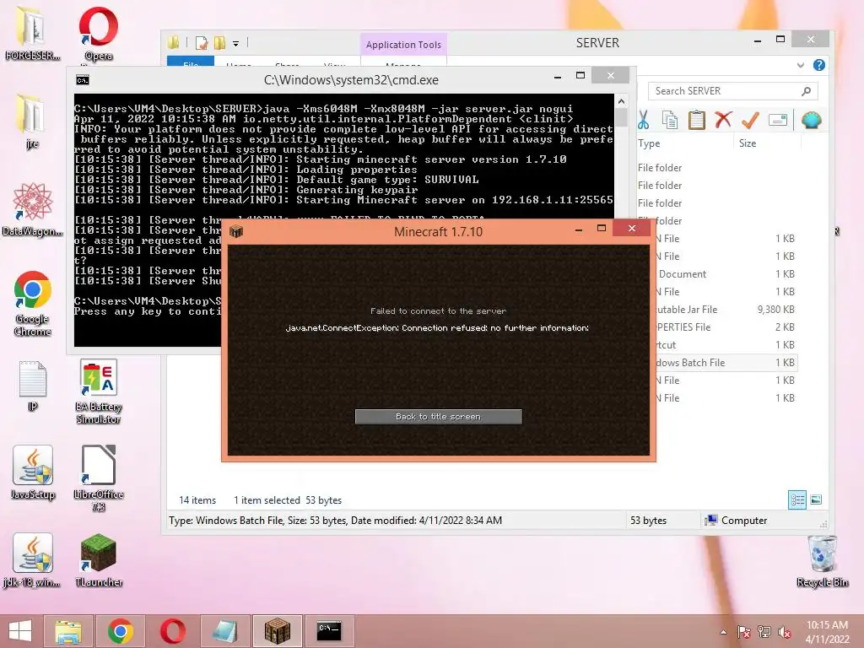Open the Explorer help question mark
This screenshot has height=648, width=864.
tap(819, 65)
